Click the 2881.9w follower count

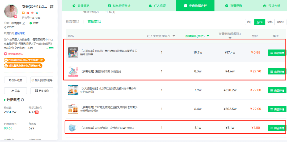pyautogui.click(x=10, y=112)
